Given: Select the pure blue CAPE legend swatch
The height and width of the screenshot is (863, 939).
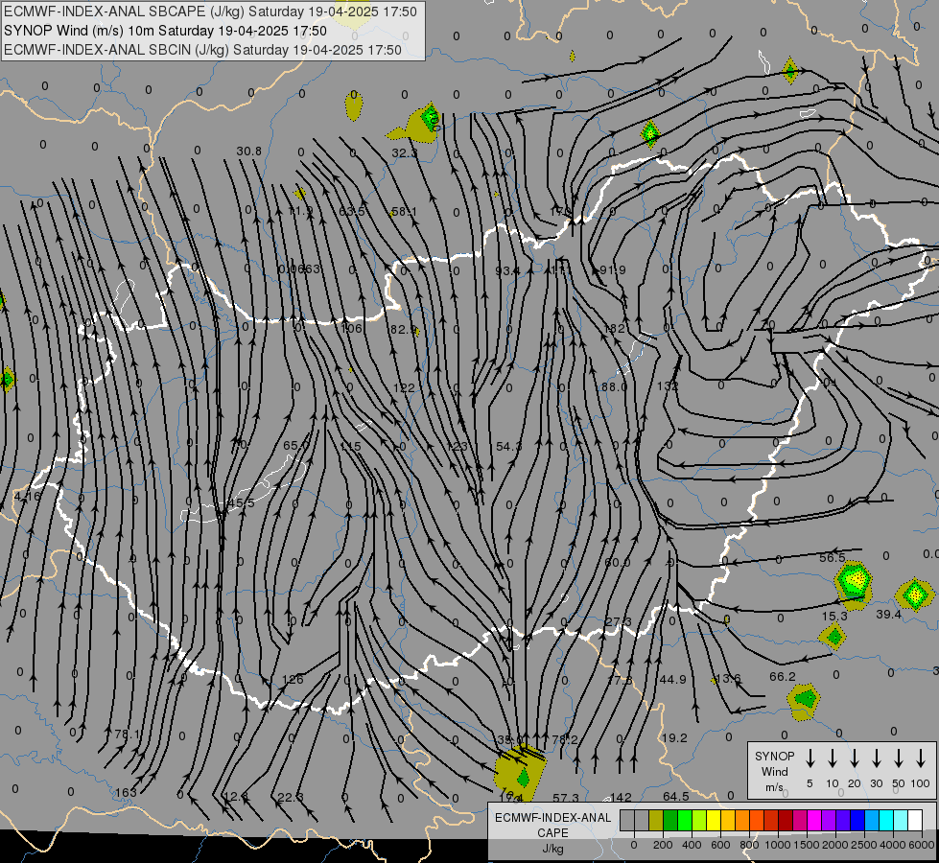Looking at the screenshot, I should coord(857,821).
